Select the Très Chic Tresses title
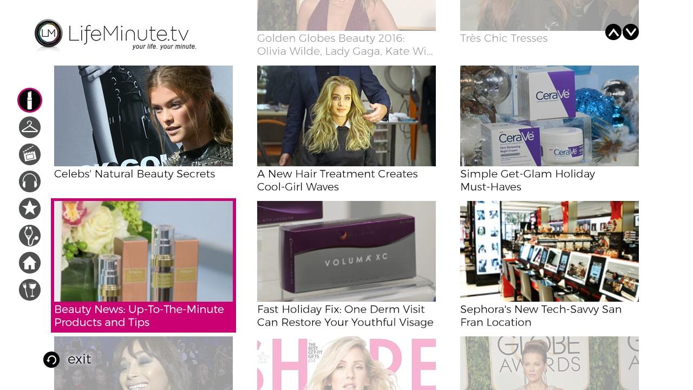 click(504, 38)
